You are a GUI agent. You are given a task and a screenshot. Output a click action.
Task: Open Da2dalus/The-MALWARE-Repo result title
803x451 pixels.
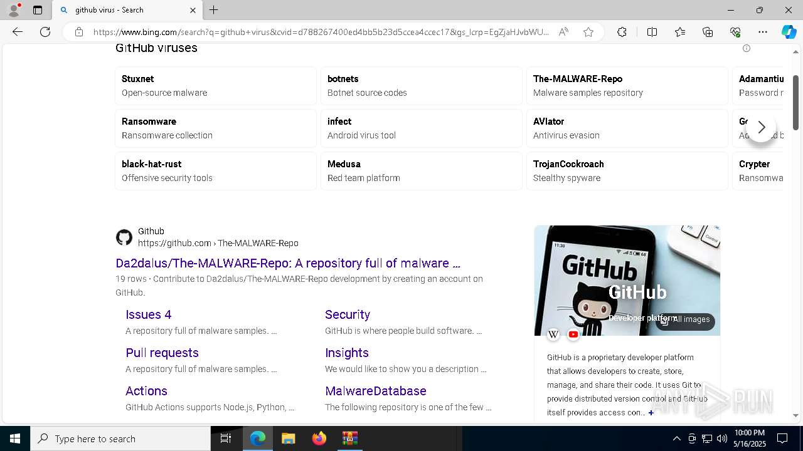click(x=288, y=263)
